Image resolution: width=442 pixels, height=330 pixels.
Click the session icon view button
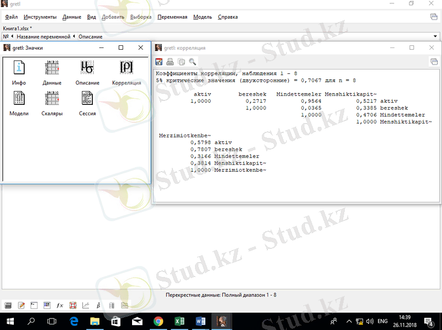pyautogui.click(x=47, y=305)
